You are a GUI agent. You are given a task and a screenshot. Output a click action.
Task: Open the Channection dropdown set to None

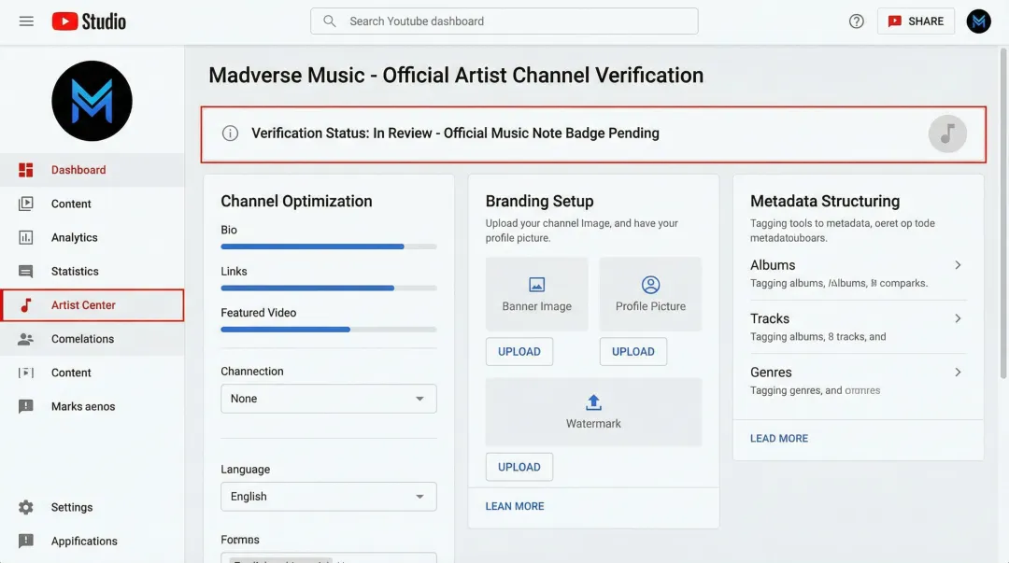(328, 399)
